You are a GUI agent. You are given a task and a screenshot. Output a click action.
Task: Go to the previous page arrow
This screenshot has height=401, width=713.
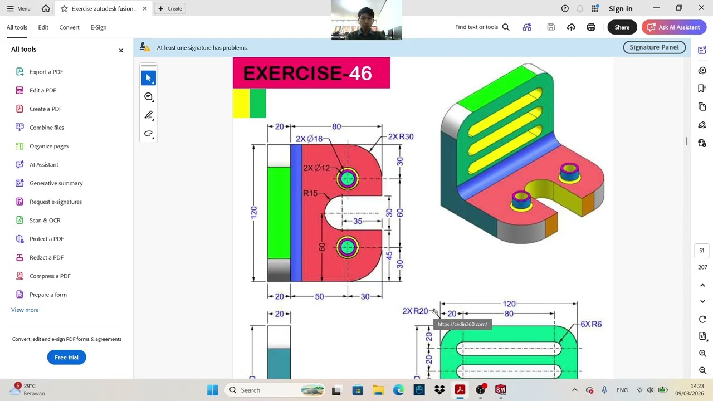(702, 285)
